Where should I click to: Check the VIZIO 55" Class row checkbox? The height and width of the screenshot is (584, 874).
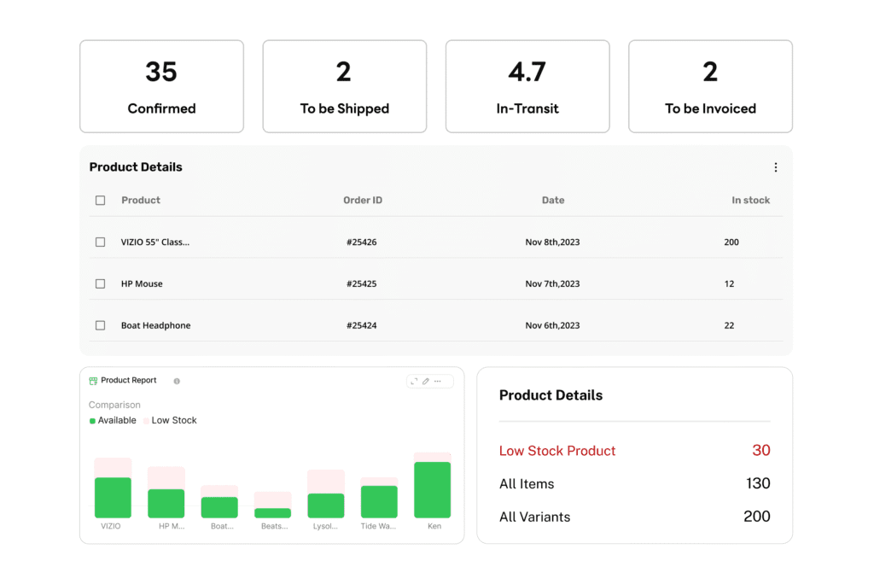(100, 242)
